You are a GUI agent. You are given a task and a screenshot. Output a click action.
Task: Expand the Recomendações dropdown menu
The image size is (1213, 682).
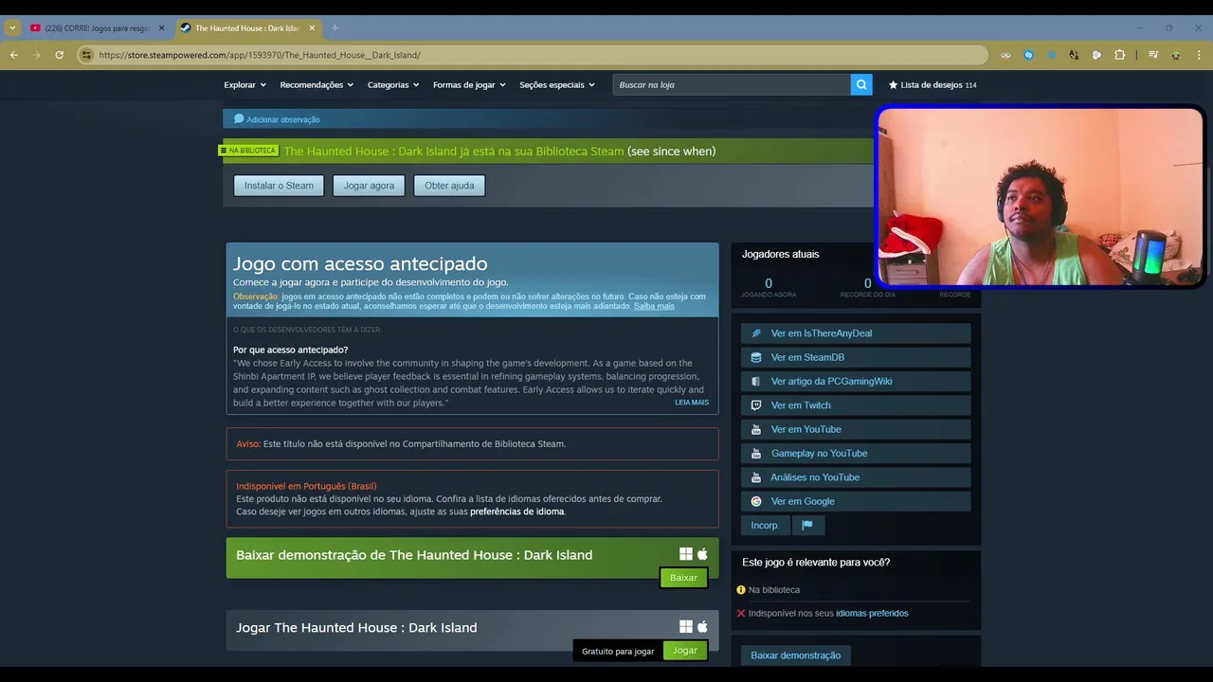pos(317,84)
